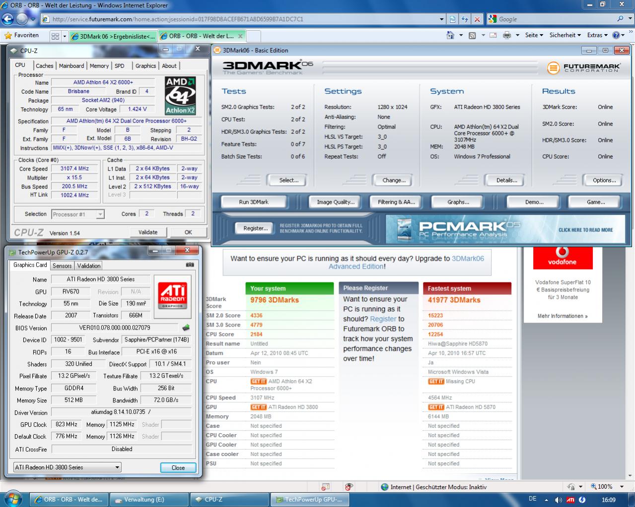Viewport: 635px width, 507px height.
Task: Open the SPD tab in CPU-Z
Action: point(120,66)
